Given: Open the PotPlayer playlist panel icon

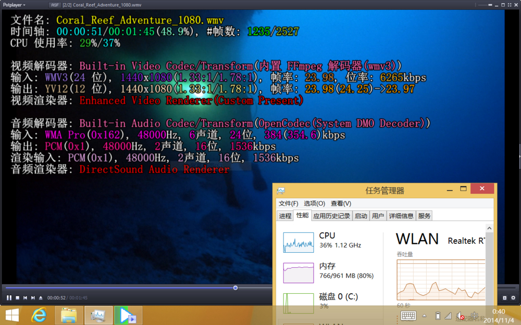Looking at the screenshot, I should coord(504,298).
